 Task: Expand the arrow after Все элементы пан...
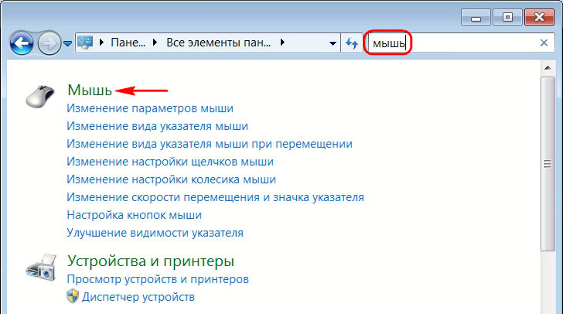point(282,43)
